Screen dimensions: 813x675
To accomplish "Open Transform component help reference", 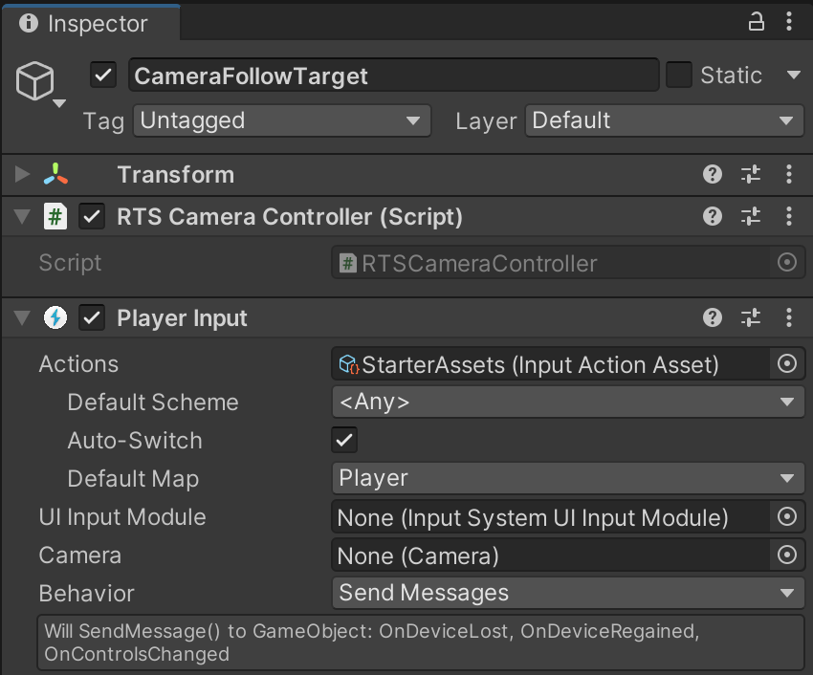I will (x=712, y=174).
